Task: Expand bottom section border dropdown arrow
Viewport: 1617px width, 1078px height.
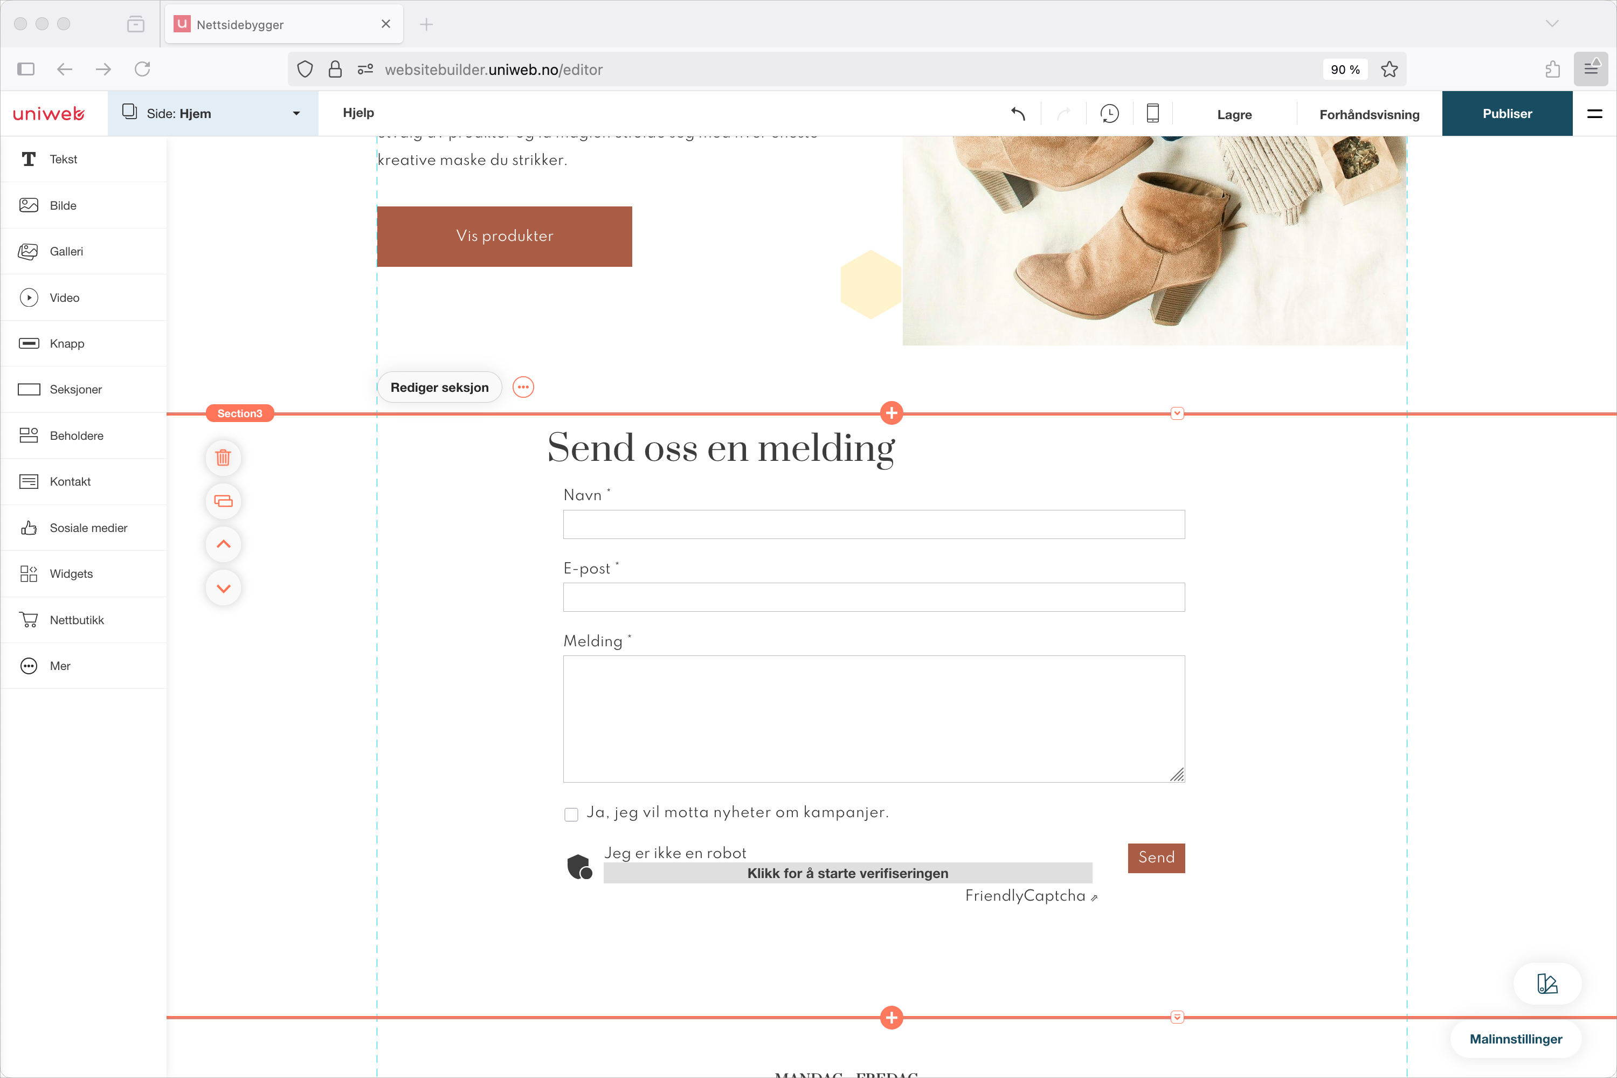Action: [1177, 1018]
